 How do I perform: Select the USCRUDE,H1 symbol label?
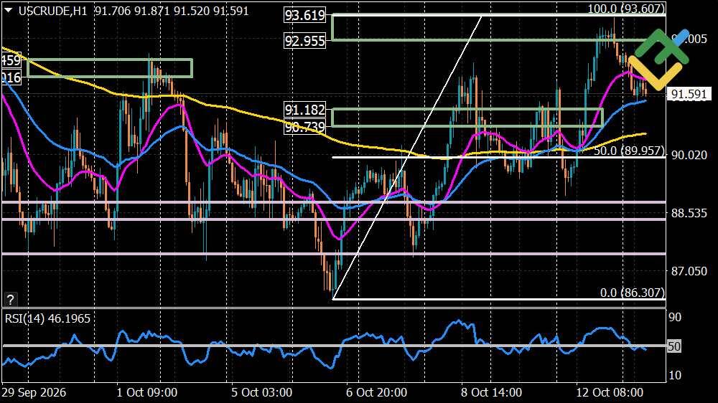52,11
